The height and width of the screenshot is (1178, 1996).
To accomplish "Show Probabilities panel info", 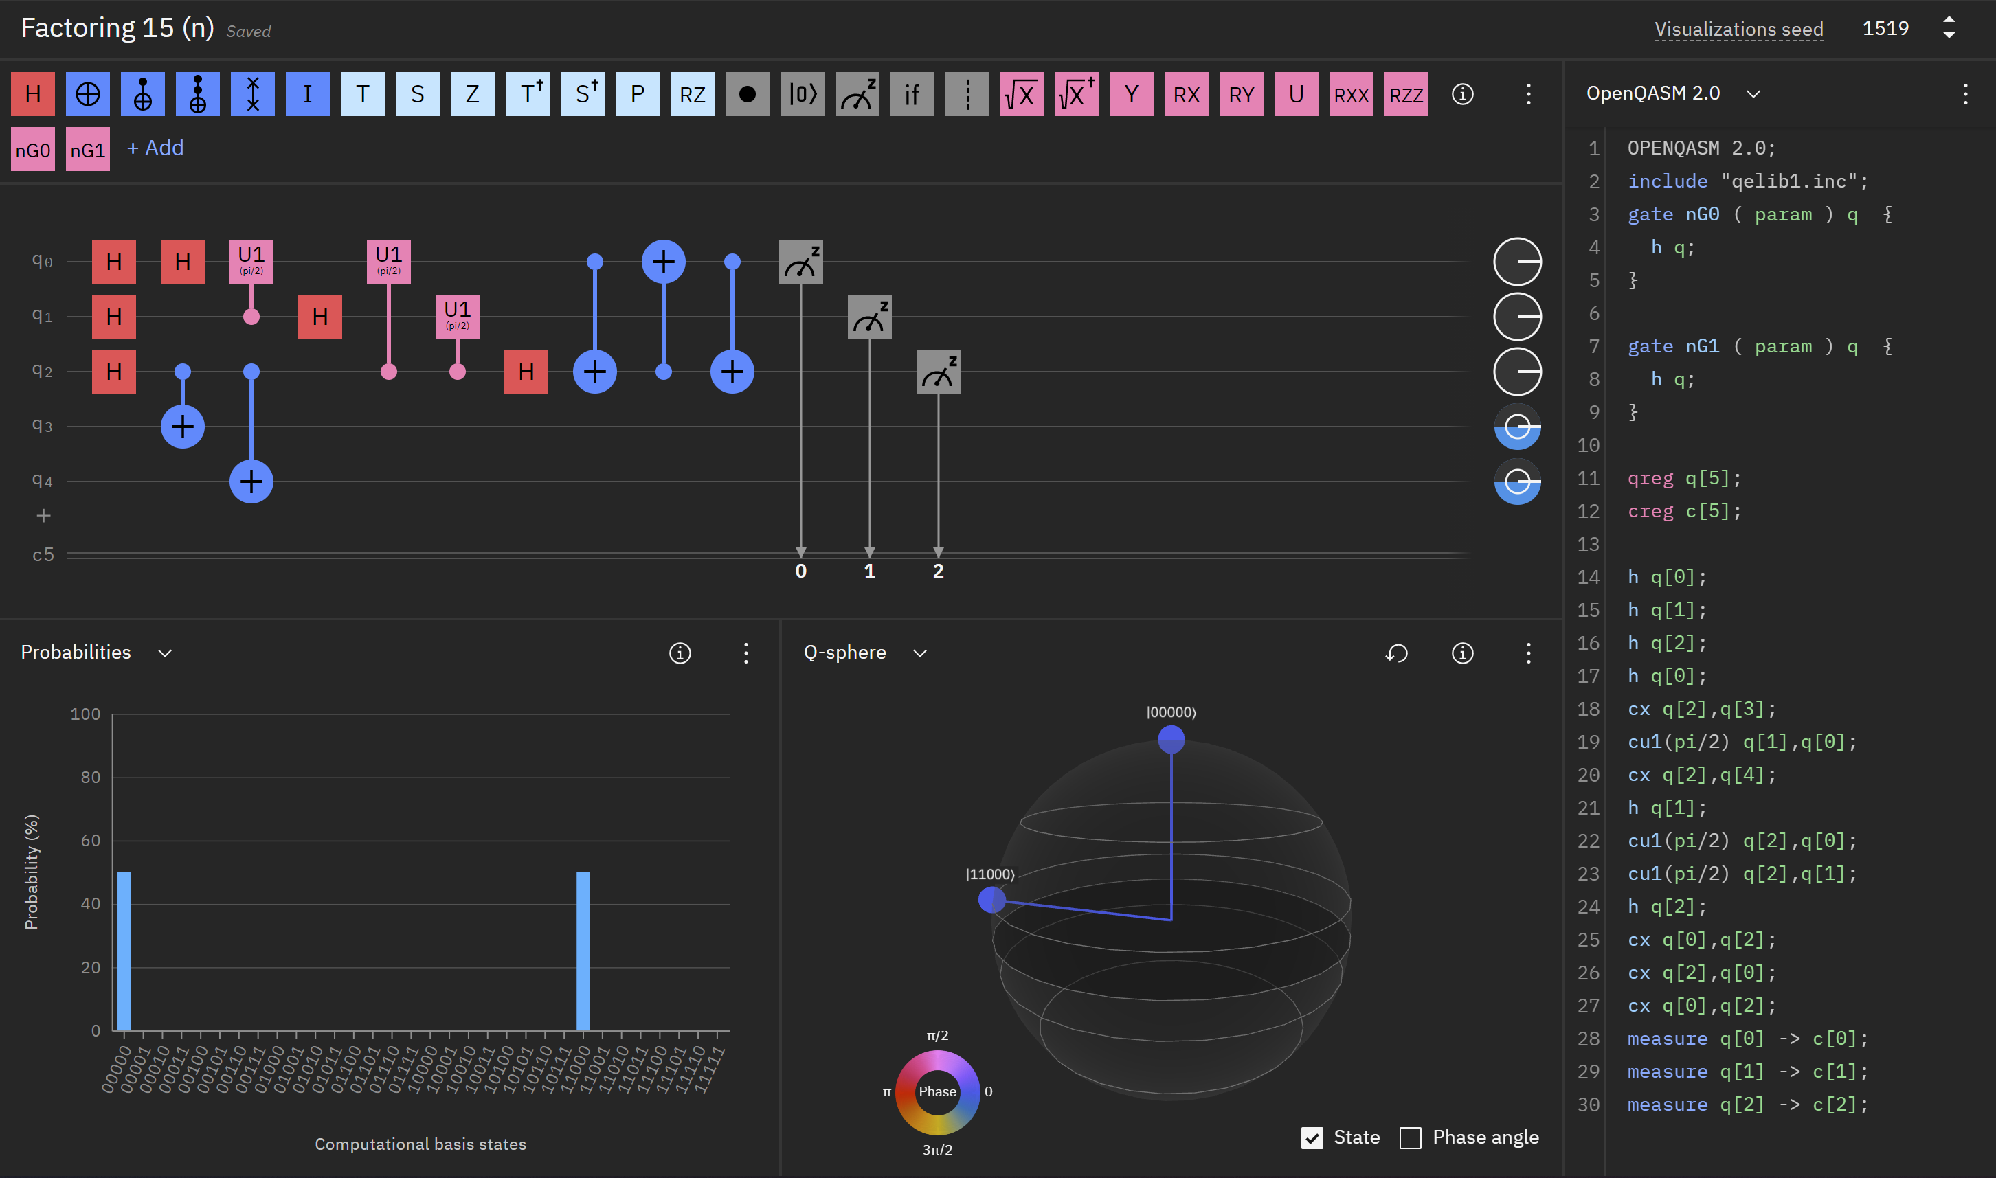I will click(680, 653).
